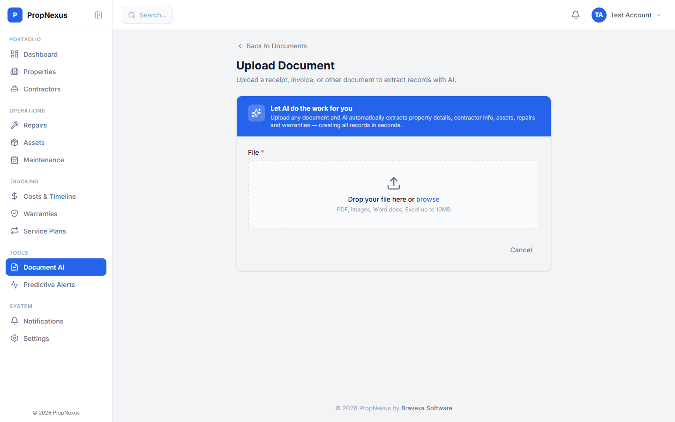Click the browse link to choose a file
The image size is (675, 422).
427,199
